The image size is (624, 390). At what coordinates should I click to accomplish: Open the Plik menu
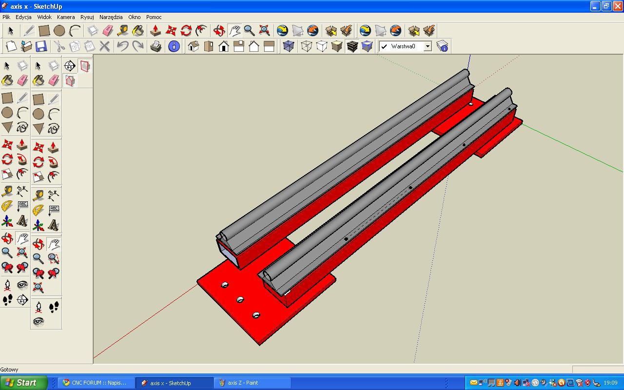coord(6,17)
